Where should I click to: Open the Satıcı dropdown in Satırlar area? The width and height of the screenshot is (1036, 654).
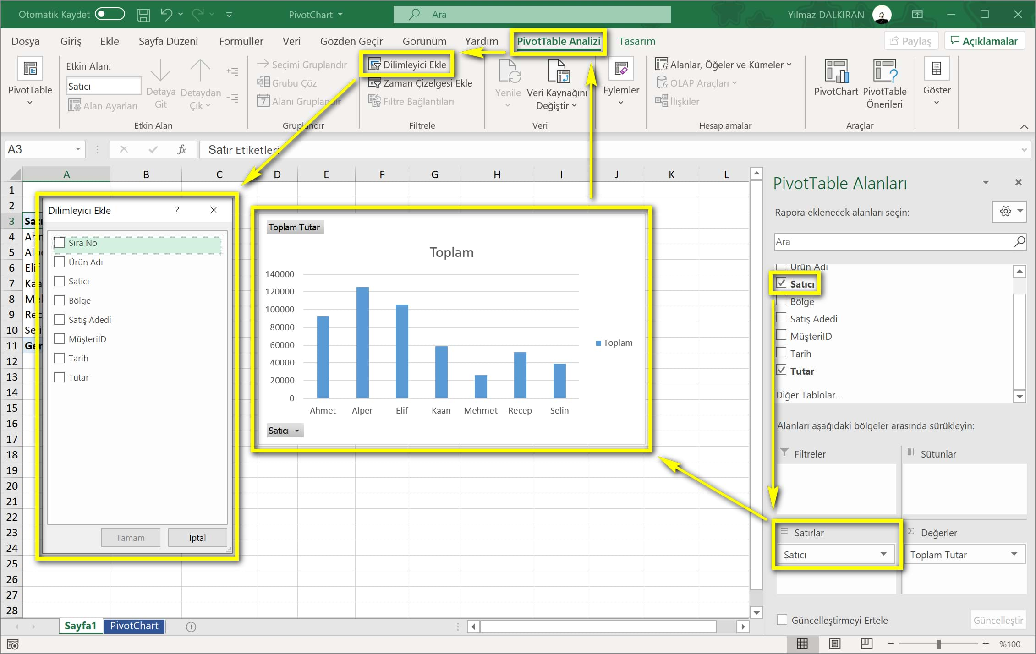(883, 554)
